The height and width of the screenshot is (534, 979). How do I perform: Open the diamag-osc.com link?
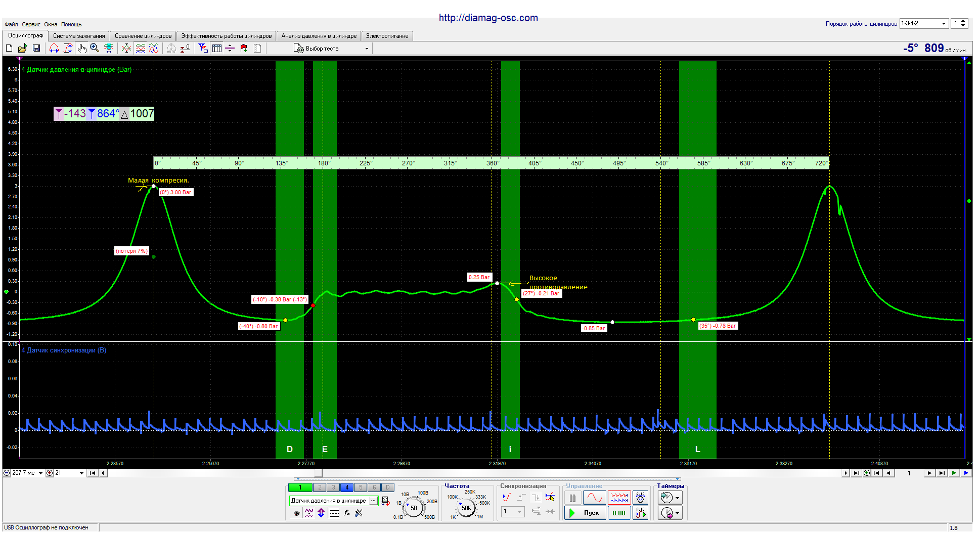488,18
